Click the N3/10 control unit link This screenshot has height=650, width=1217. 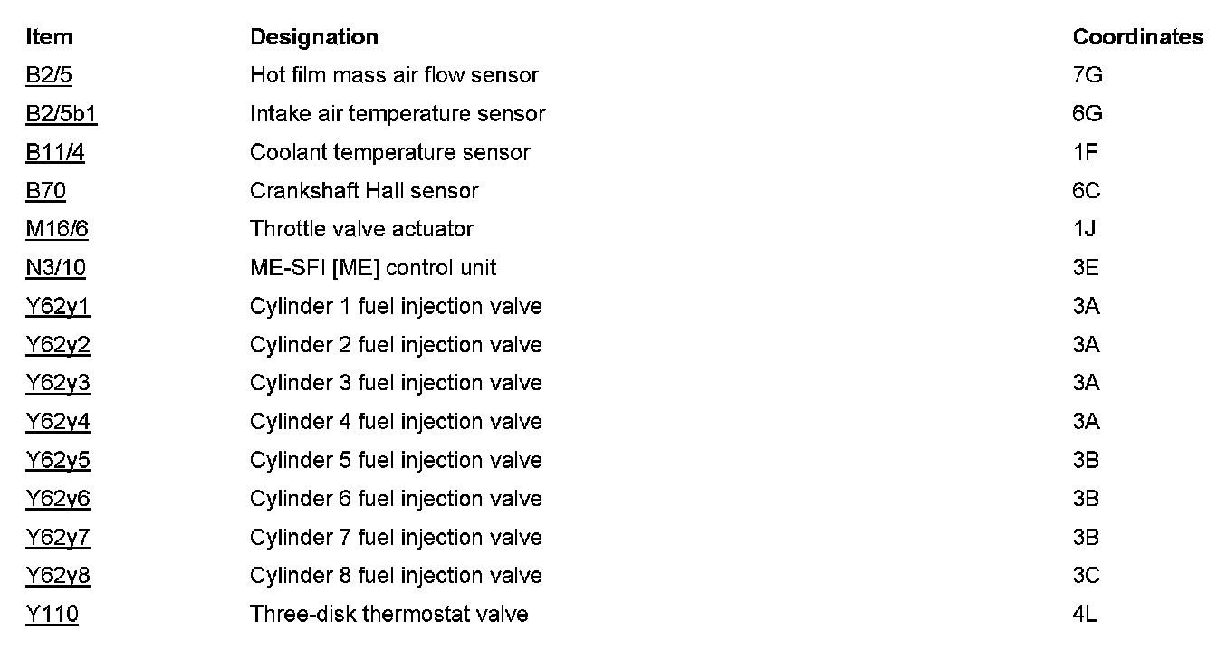click(55, 268)
